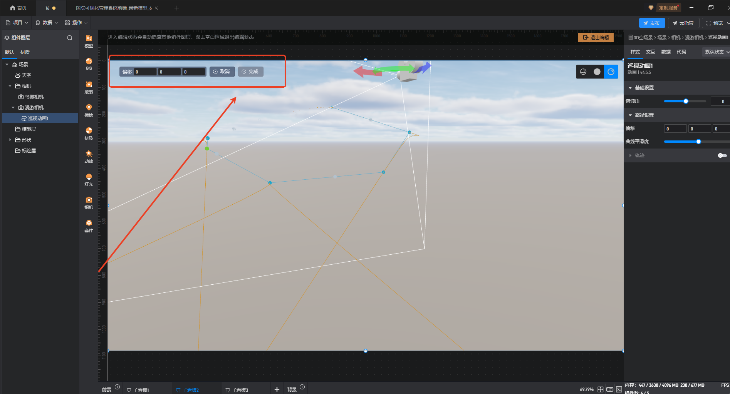Click the 预览 preview button
This screenshot has height=394, width=730.
pyautogui.click(x=716, y=23)
